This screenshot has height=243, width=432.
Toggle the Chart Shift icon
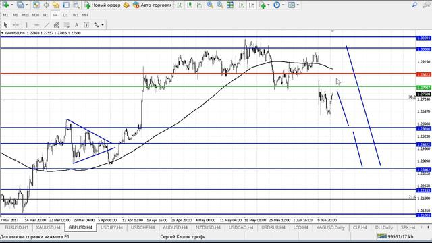tap(251, 5)
